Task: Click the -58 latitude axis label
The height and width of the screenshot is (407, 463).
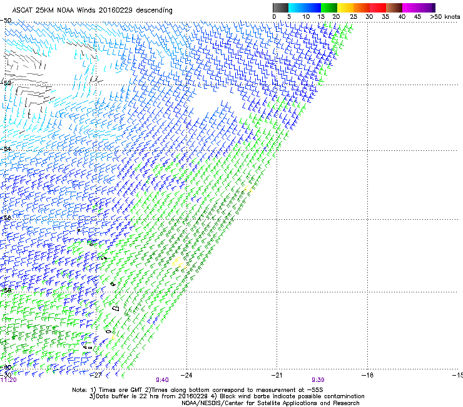Action: [x=6, y=290]
